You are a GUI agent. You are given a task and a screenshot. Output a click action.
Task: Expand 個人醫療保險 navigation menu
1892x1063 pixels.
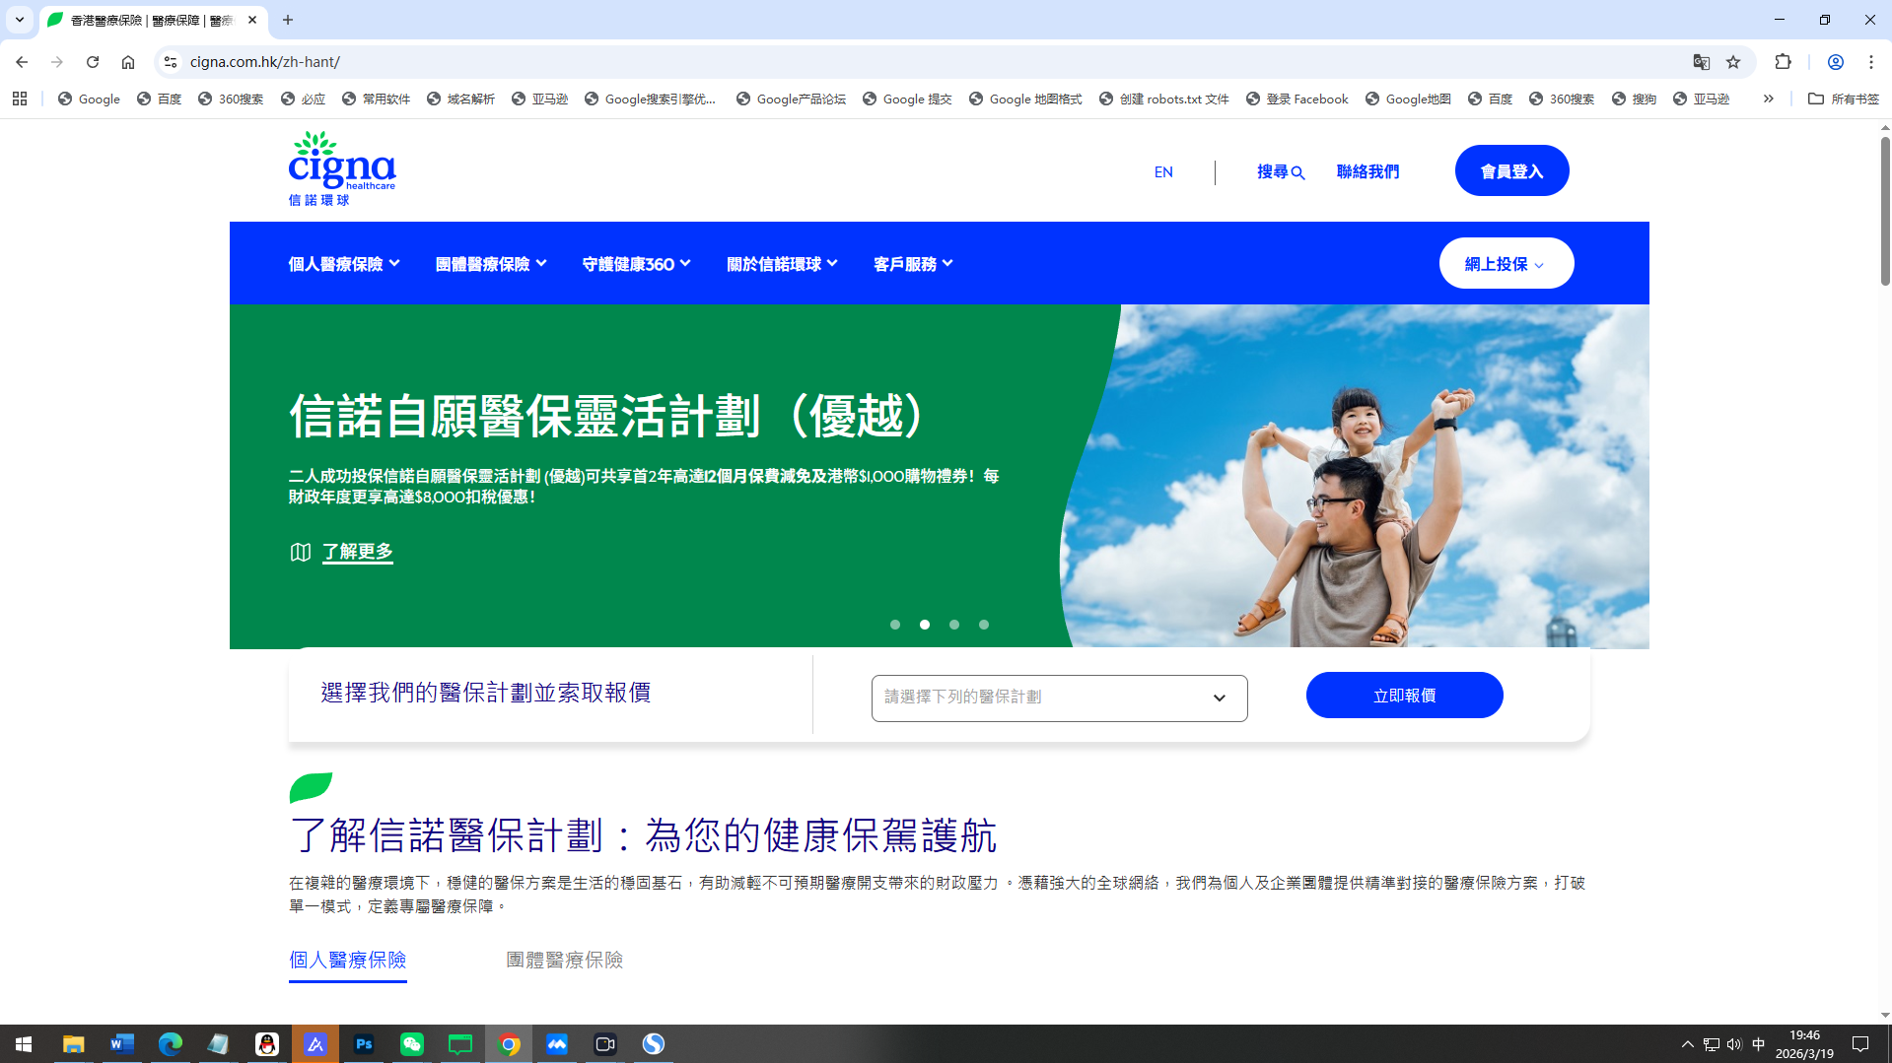(x=344, y=263)
